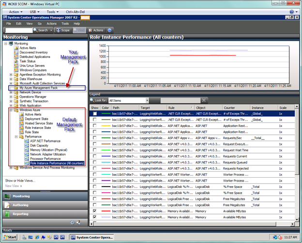Open the File menu
The width and height of the screenshot is (302, 243).
pos(9,24)
